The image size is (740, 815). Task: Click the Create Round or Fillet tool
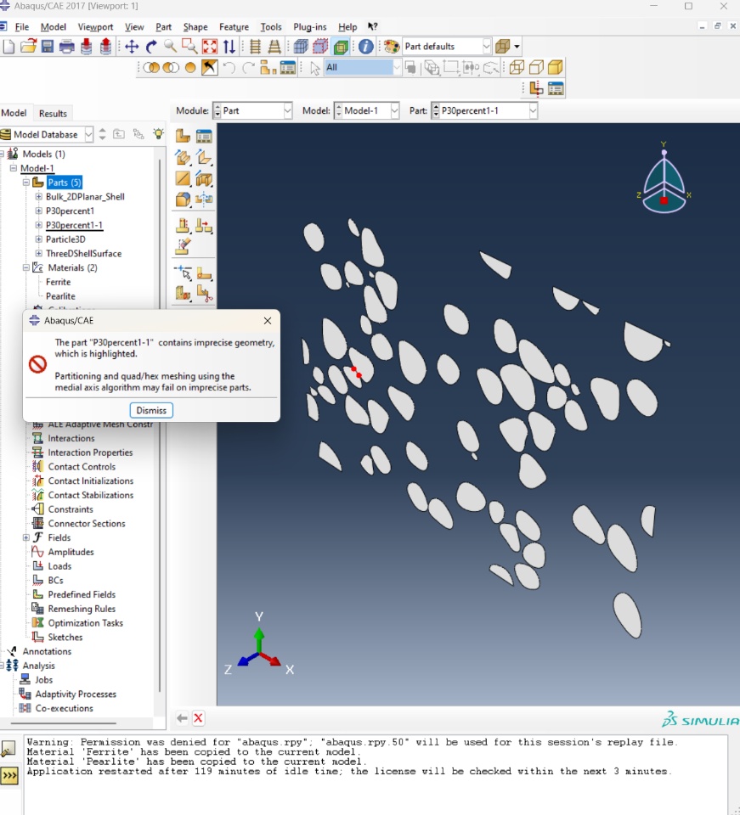pyautogui.click(x=183, y=199)
